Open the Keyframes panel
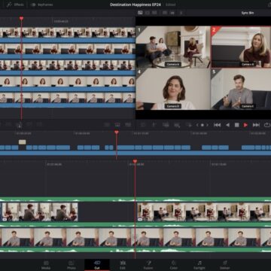271x271 pixels. pos(41,5)
